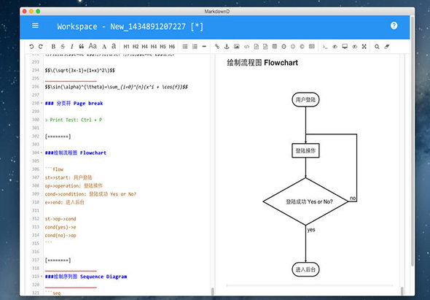Place cursor on 'e=>end: 进入后台' line

(x=65, y=202)
